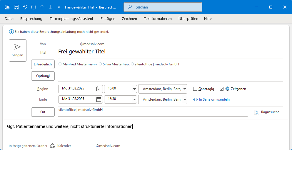292x176 pixels.
Task: Click the sender address @medsolv.com
Action: pos(92,44)
